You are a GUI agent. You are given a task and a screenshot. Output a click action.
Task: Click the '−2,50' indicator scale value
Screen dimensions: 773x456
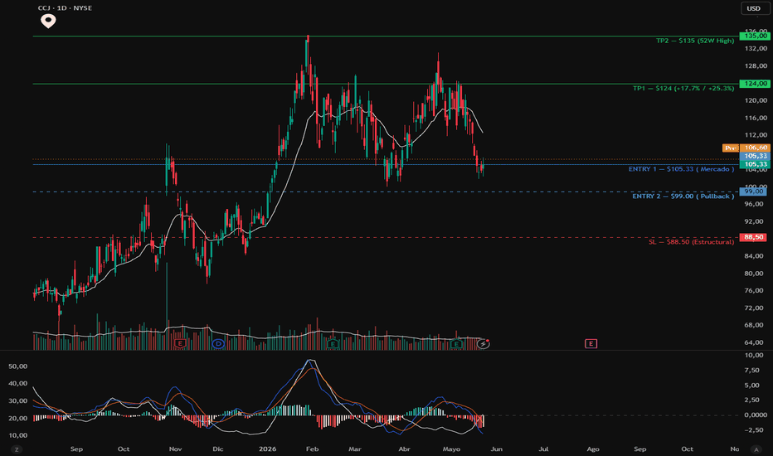753,430
